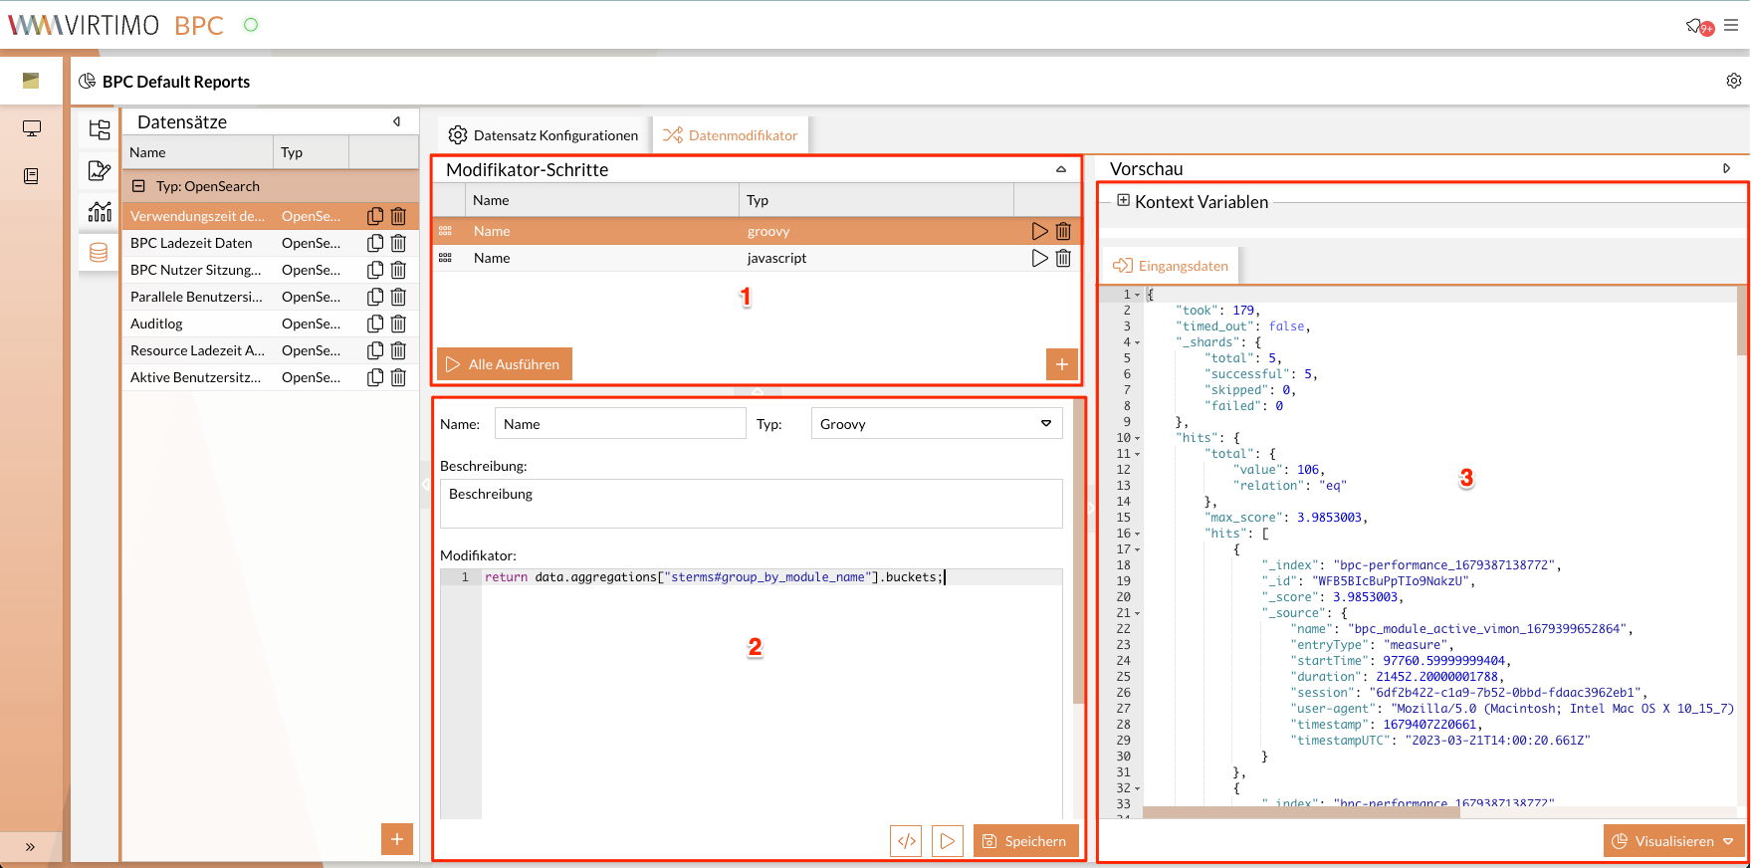Viewport: 1751px width, 868px height.
Task: Open the Typ dropdown showing Groovy
Action: (x=936, y=424)
